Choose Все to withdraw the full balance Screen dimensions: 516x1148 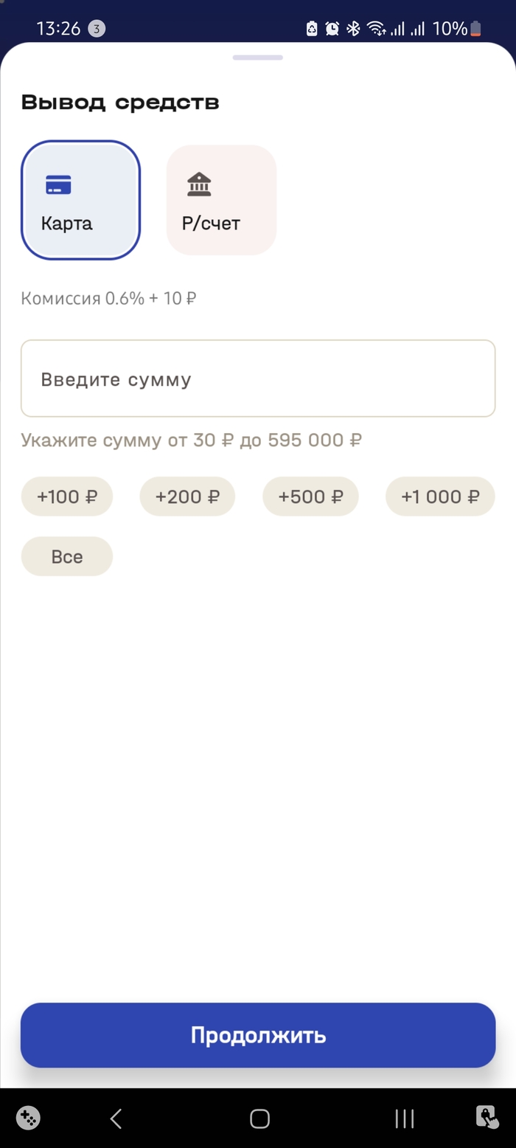[x=67, y=557]
